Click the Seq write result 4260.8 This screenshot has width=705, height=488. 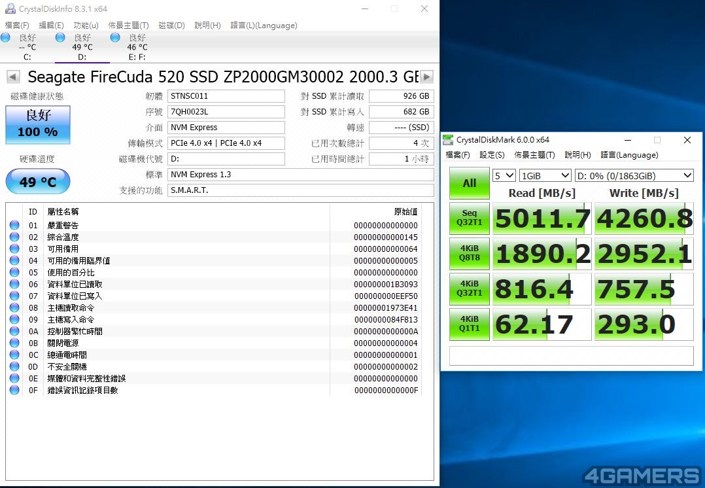[644, 218]
